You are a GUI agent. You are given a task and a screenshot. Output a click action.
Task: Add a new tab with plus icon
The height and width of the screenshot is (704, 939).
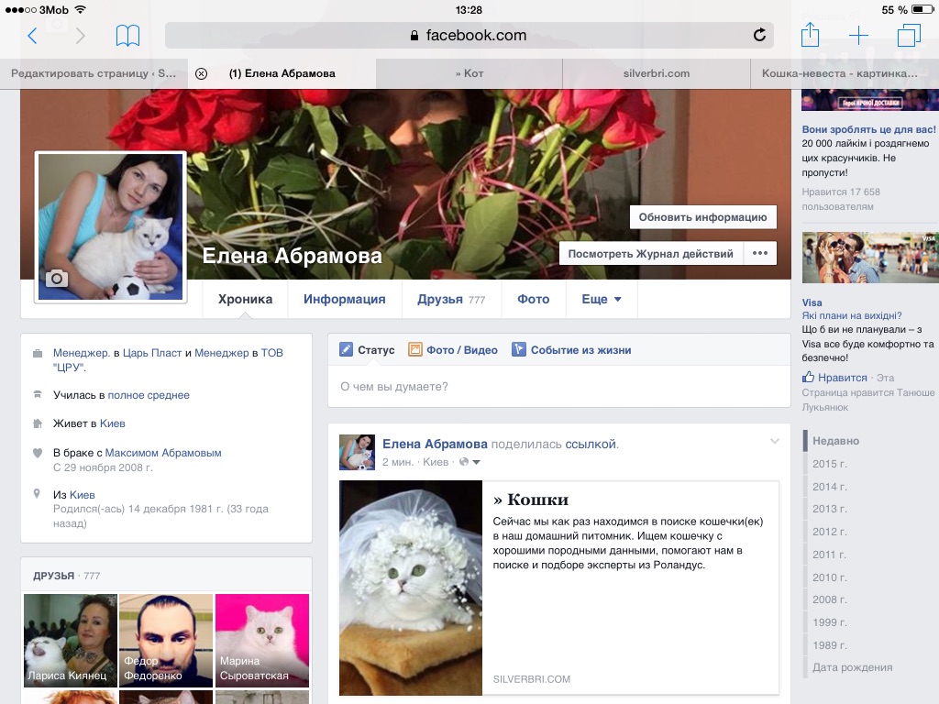pyautogui.click(x=858, y=36)
